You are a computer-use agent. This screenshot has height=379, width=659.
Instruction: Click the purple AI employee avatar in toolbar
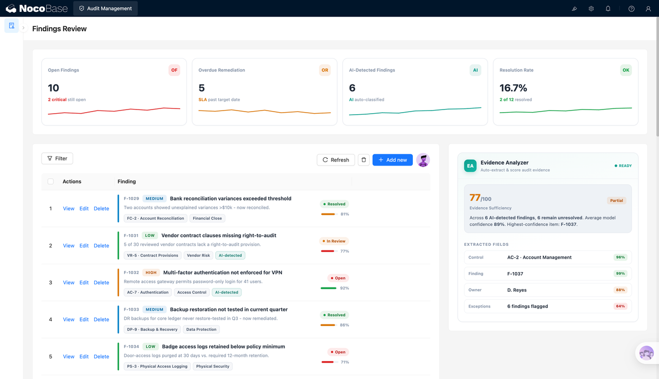423,160
